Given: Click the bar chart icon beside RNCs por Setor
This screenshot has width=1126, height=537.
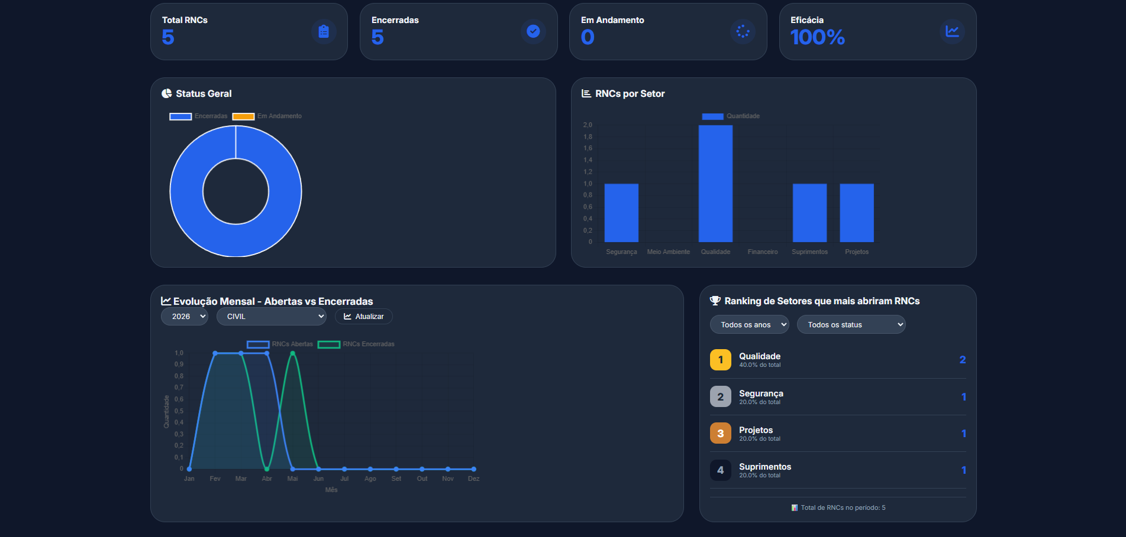Looking at the screenshot, I should pyautogui.click(x=586, y=93).
